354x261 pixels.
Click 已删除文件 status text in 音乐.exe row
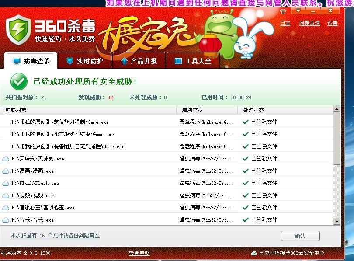click(x=264, y=219)
